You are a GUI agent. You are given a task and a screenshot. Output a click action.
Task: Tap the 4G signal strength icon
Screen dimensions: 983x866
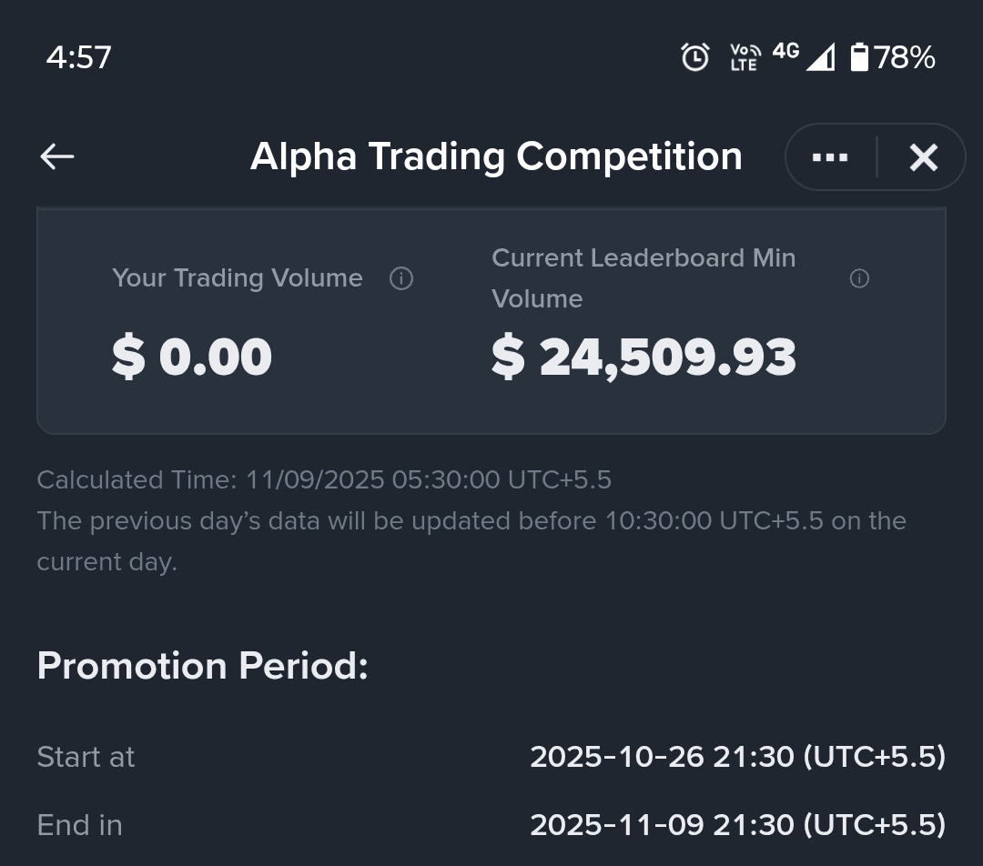pyautogui.click(x=805, y=56)
